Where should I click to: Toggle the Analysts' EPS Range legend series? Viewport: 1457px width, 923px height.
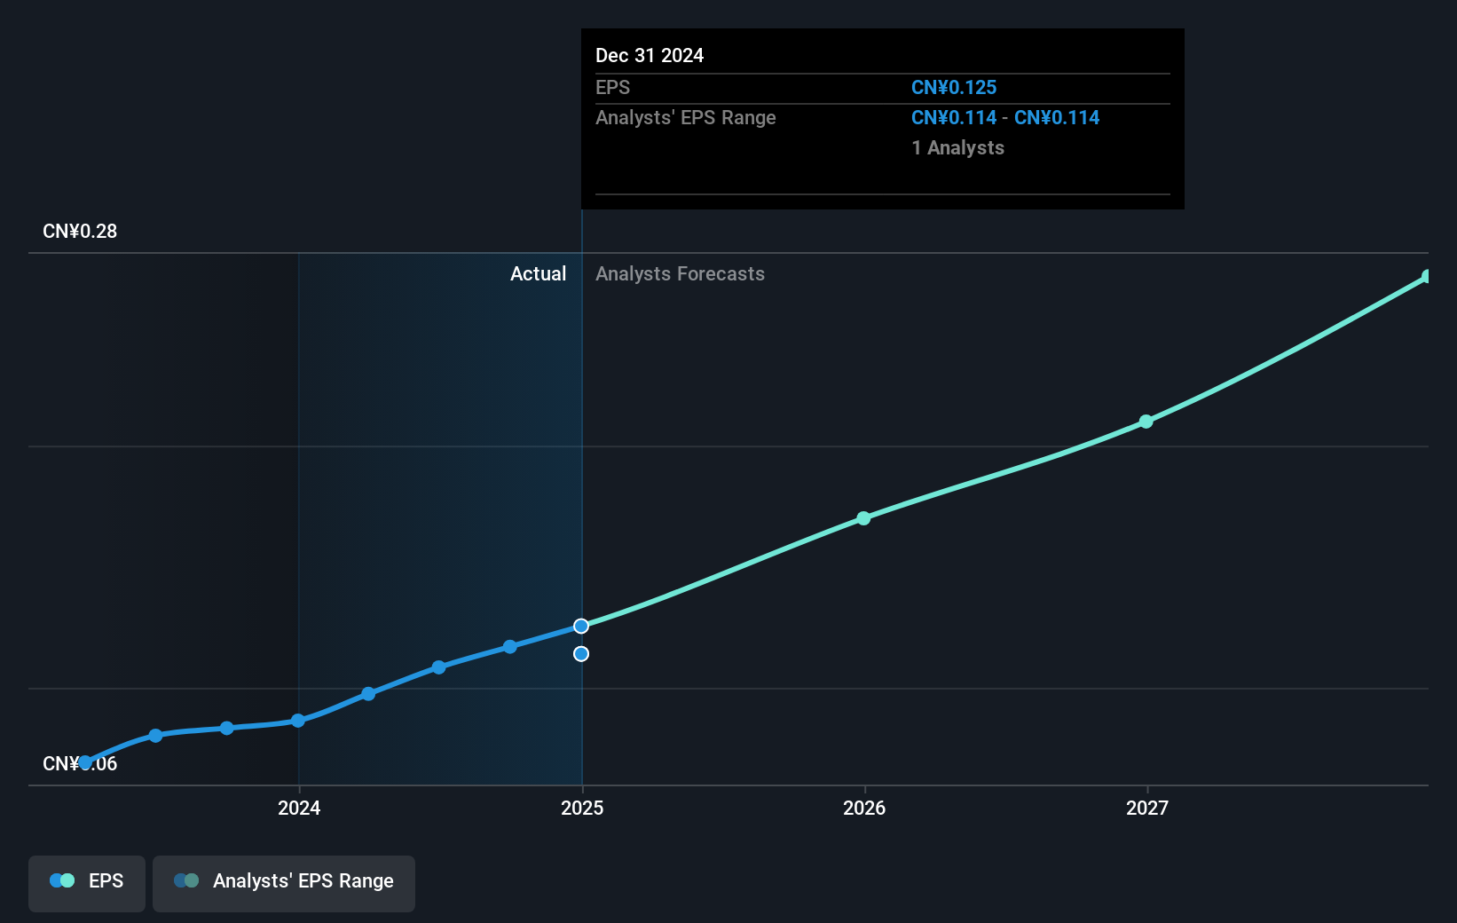coord(284,883)
